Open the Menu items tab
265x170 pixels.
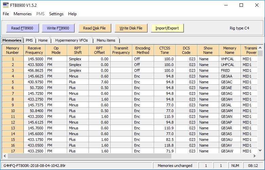point(106,40)
